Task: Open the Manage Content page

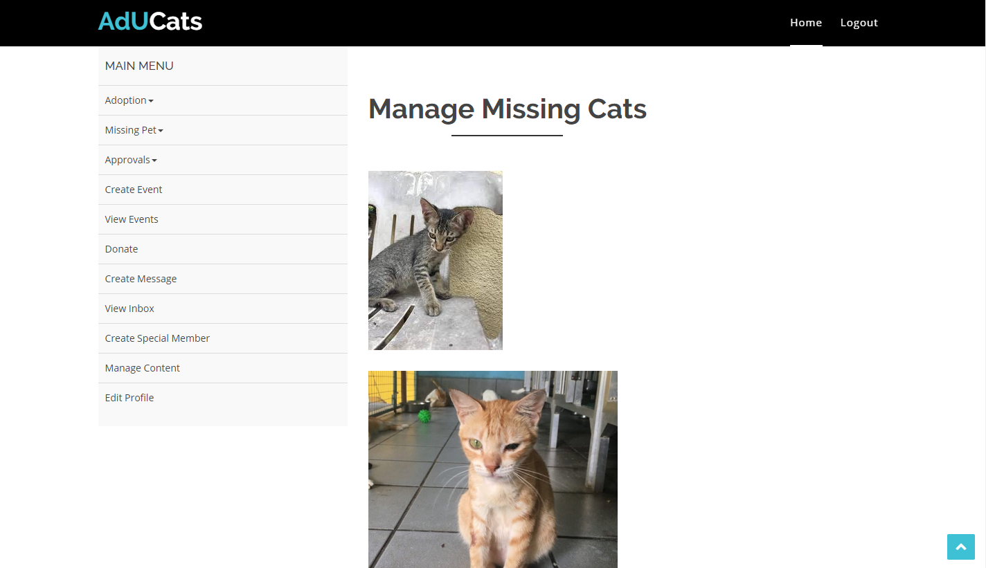Action: [x=142, y=368]
